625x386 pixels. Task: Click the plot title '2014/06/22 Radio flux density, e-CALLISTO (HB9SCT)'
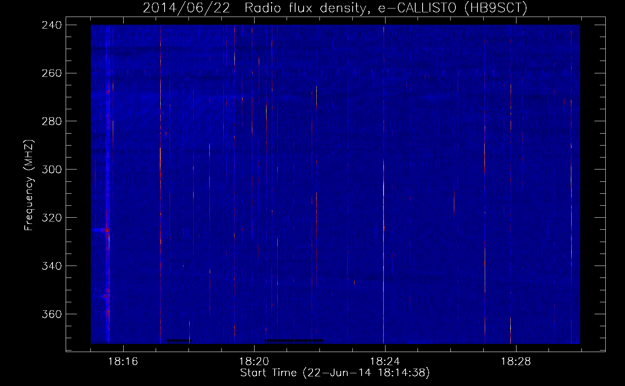(335, 8)
